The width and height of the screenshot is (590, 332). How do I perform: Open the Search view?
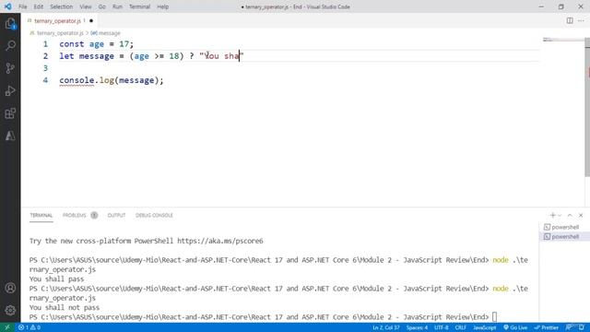pos(10,46)
